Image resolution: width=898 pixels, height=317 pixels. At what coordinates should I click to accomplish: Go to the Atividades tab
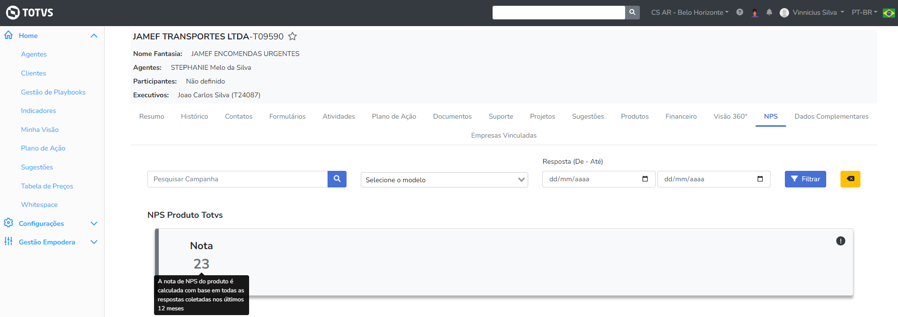(x=339, y=116)
